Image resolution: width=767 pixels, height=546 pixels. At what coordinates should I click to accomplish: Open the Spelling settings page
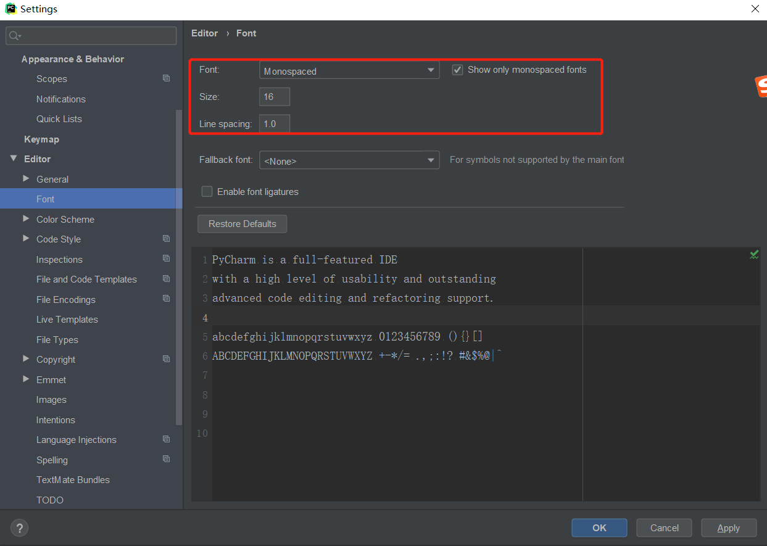52,460
